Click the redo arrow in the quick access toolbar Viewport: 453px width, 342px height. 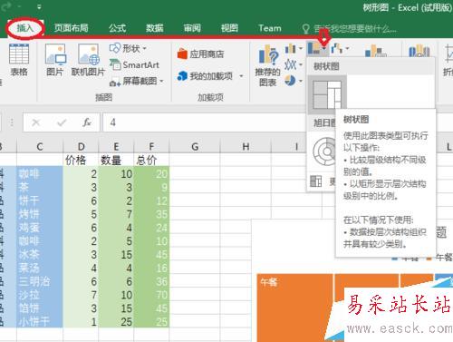(x=6, y=6)
